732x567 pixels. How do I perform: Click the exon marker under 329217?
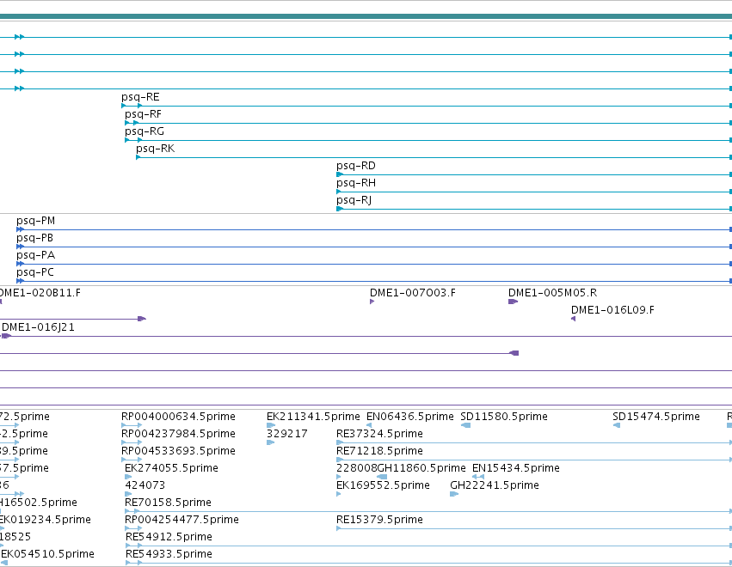270,442
